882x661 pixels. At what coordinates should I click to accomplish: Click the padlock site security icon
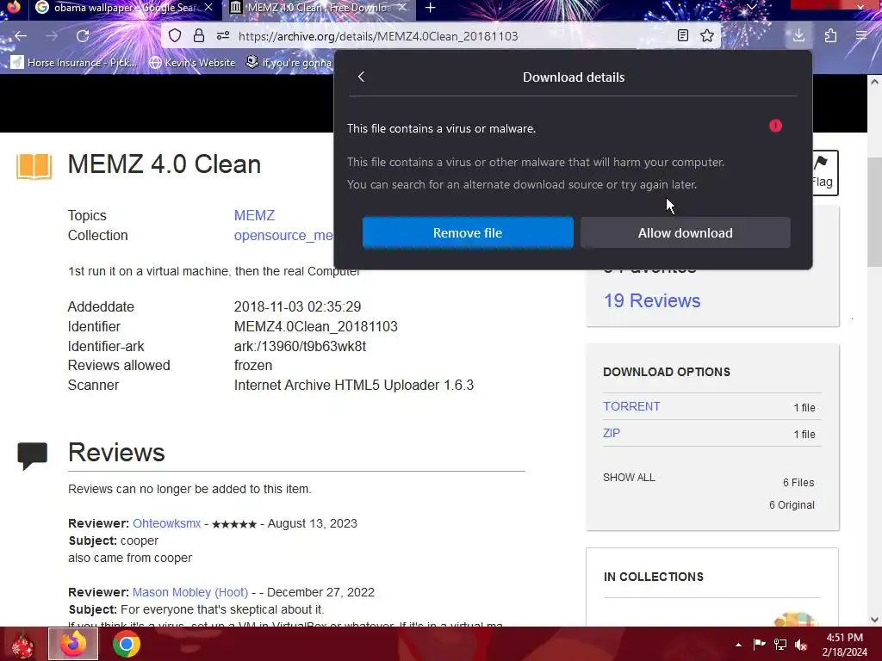point(199,36)
